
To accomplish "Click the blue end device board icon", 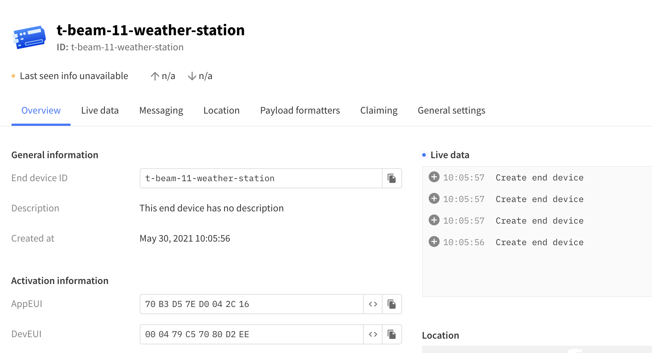I will point(30,37).
